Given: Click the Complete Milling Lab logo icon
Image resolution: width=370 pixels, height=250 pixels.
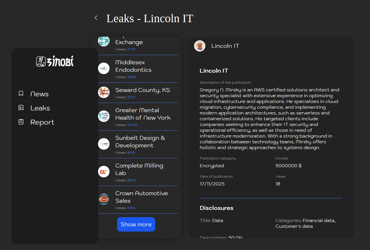Looking at the screenshot, I should point(104,172).
